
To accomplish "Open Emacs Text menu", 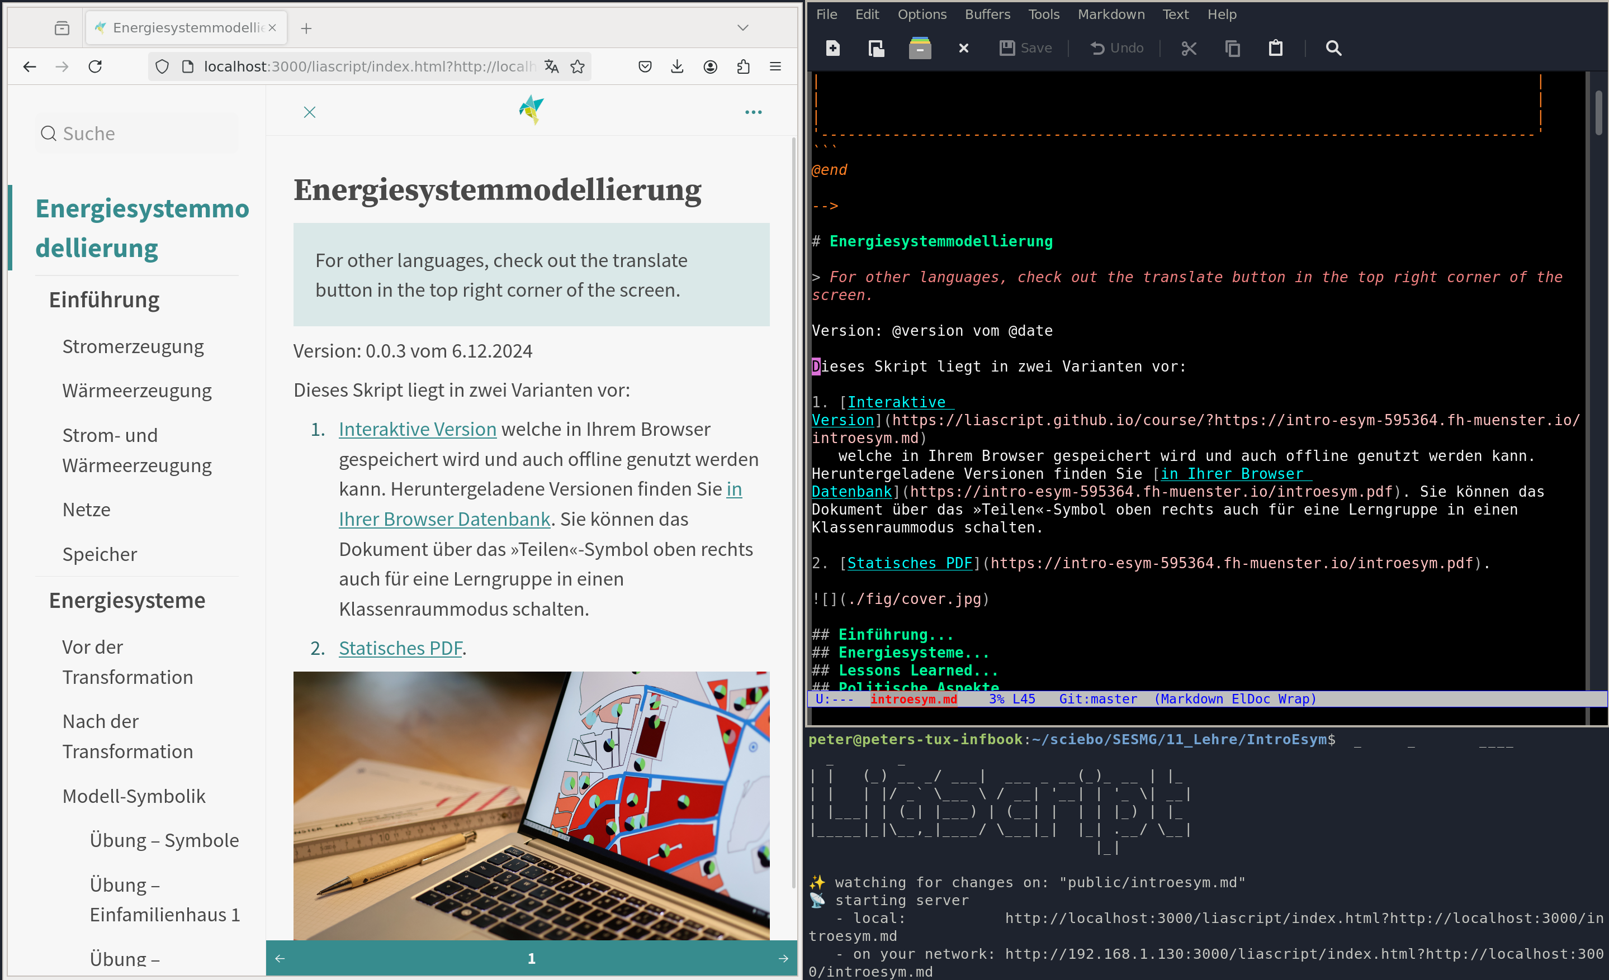I will point(1175,15).
